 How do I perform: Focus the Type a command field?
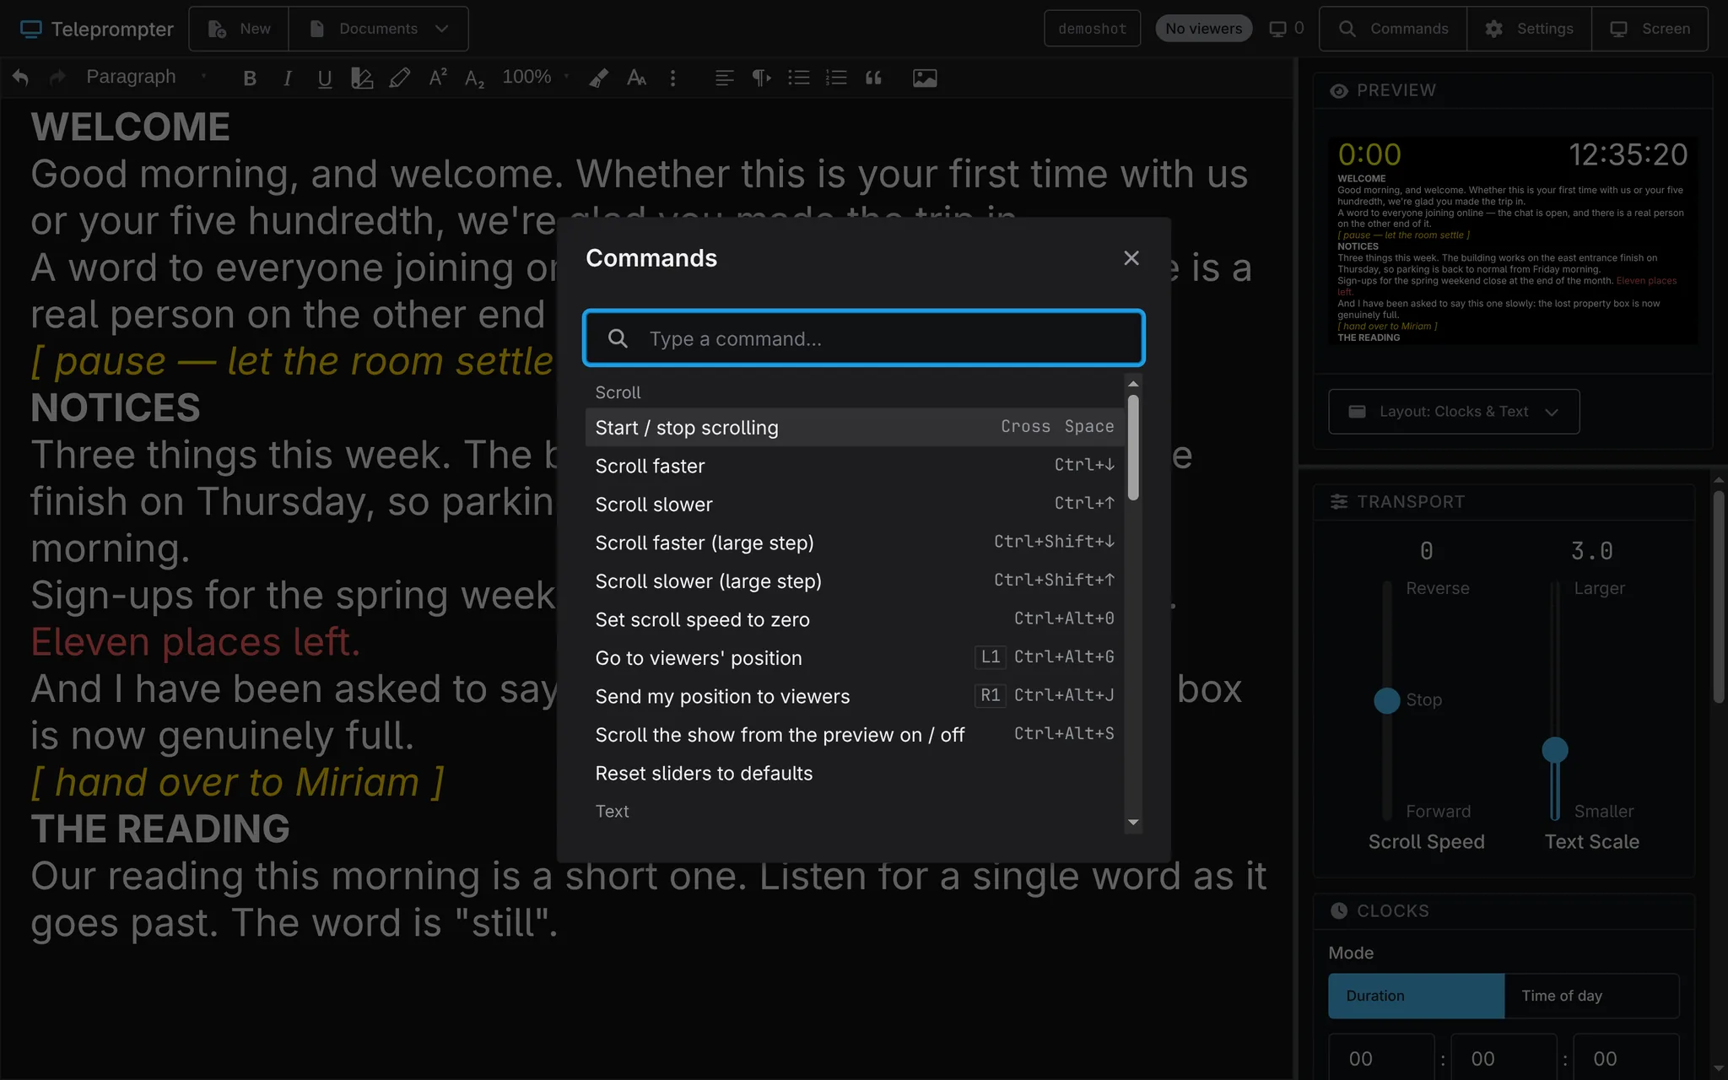tap(863, 338)
